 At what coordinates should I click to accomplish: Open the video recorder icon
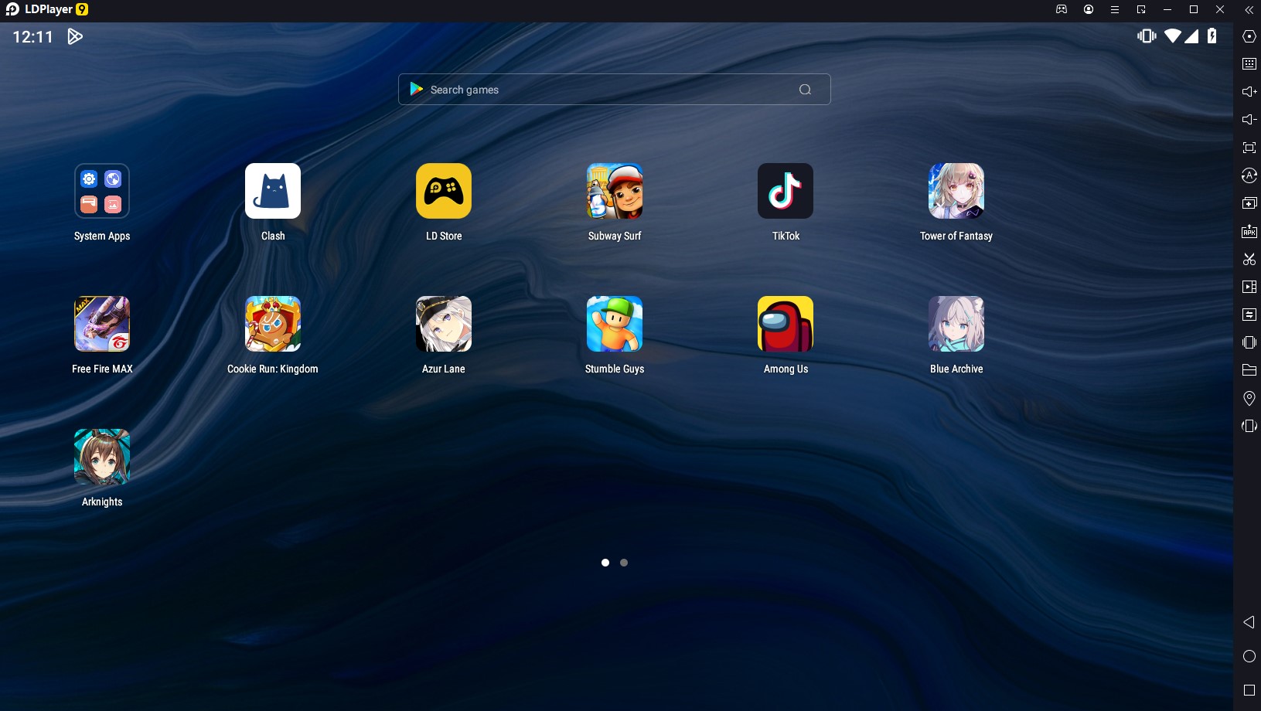pos(1249,287)
